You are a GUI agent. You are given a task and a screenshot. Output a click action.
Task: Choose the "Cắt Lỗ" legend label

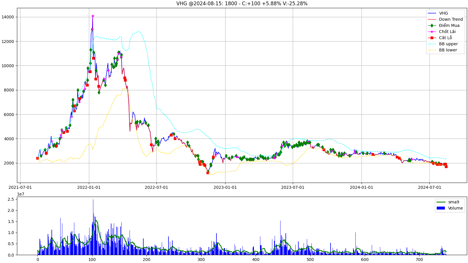445,38
